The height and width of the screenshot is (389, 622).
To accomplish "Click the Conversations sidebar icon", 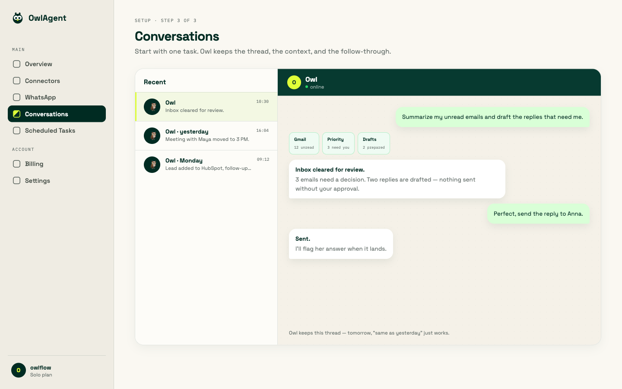I will (x=17, y=114).
